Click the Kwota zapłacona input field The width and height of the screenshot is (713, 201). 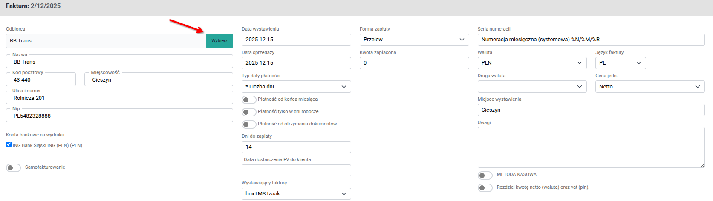414,63
